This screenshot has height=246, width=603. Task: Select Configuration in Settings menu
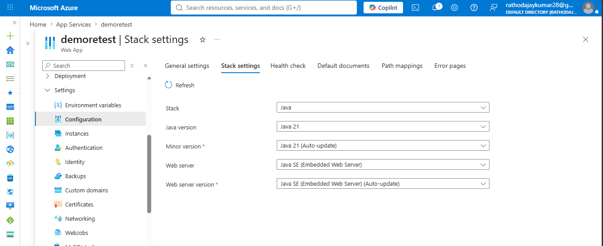(90, 119)
